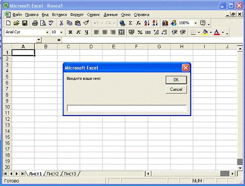Apply currency style icon
245x186 pixels.
(x=132, y=32)
